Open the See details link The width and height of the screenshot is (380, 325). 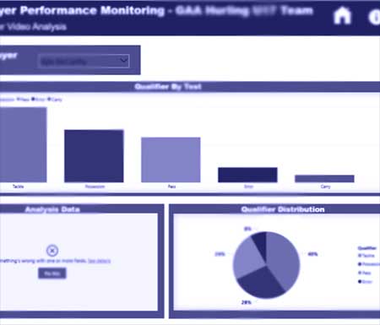click(x=99, y=261)
